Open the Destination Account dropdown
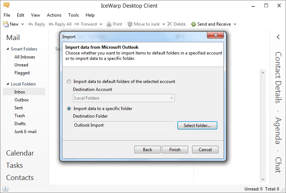The width and height of the screenshot is (286, 193). (123, 98)
